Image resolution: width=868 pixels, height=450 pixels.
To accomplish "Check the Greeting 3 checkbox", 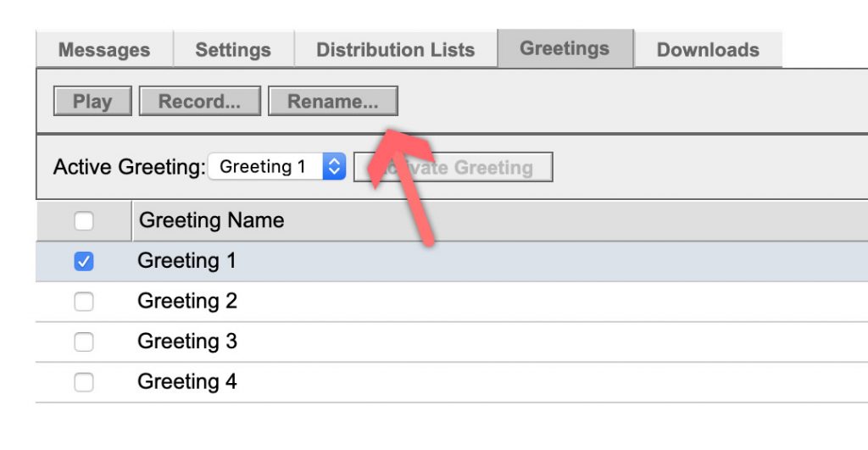I will click(x=84, y=342).
